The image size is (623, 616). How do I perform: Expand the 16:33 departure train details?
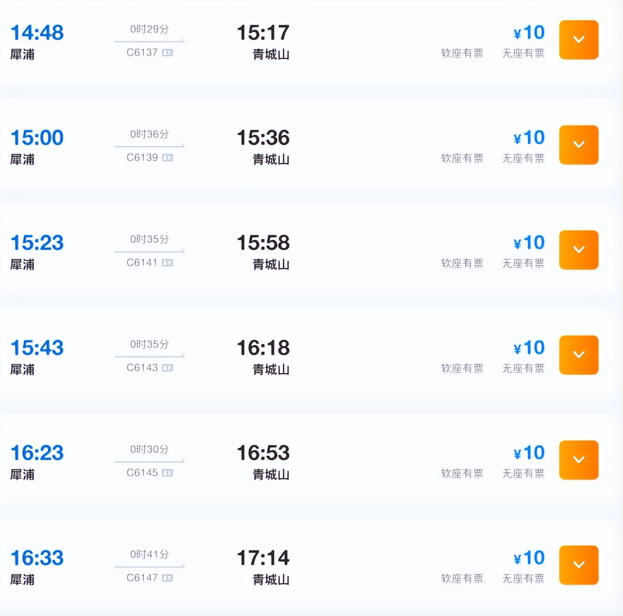click(x=579, y=565)
